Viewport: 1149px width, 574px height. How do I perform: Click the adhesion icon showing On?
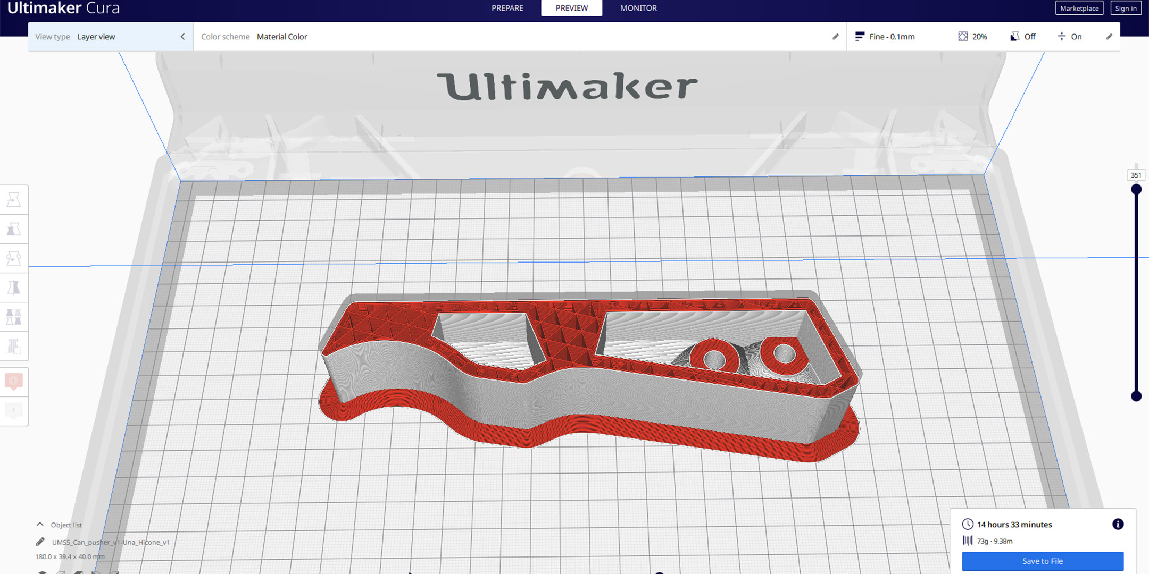click(1062, 36)
